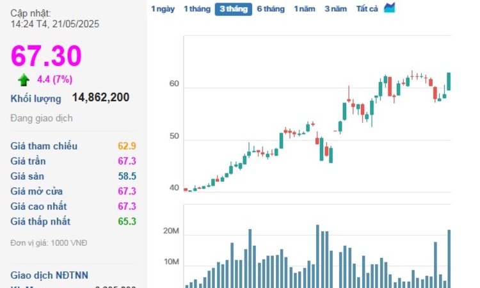Click the Khối lượng volume value 14,862,200
This screenshot has width=480, height=288.
100,97
